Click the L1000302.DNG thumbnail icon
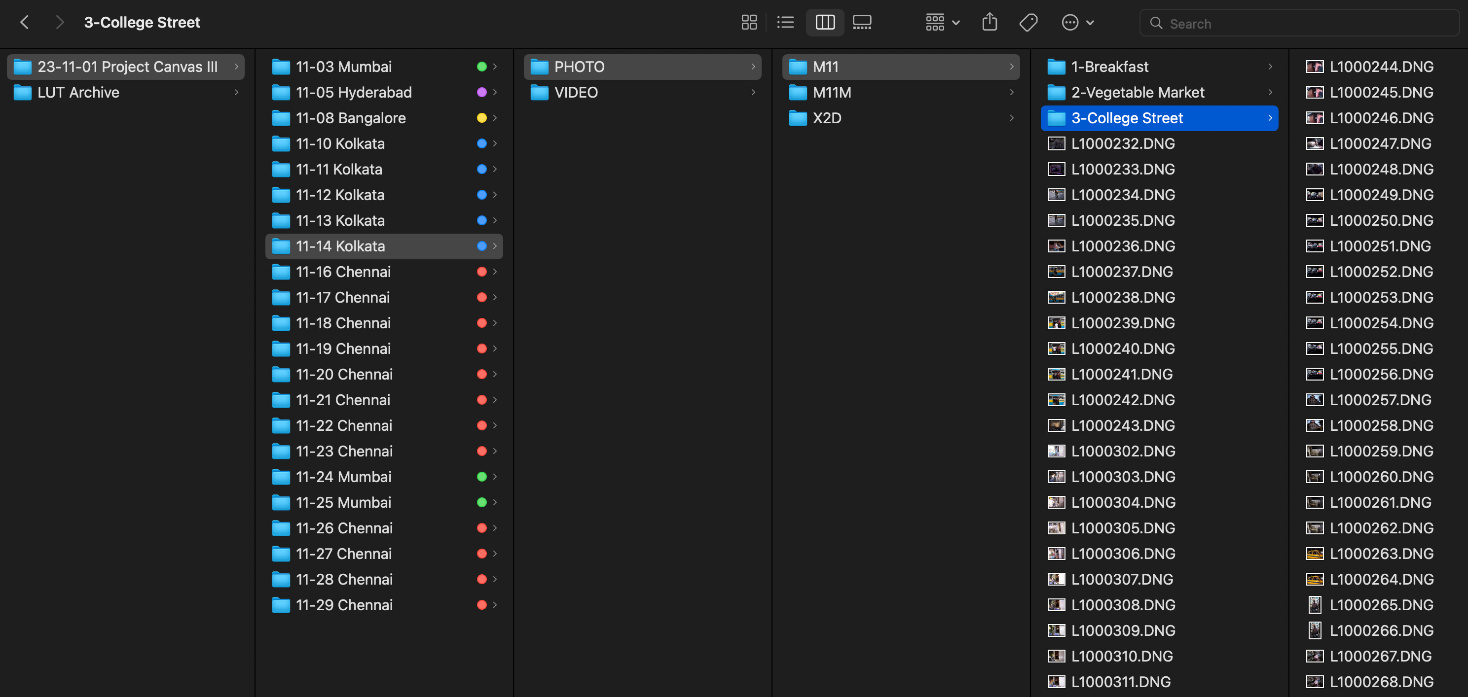Image resolution: width=1468 pixels, height=697 pixels. [x=1056, y=451]
